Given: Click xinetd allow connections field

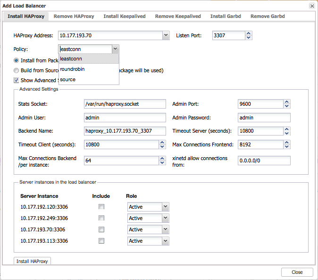Looking at the screenshot, I should click(x=264, y=161).
